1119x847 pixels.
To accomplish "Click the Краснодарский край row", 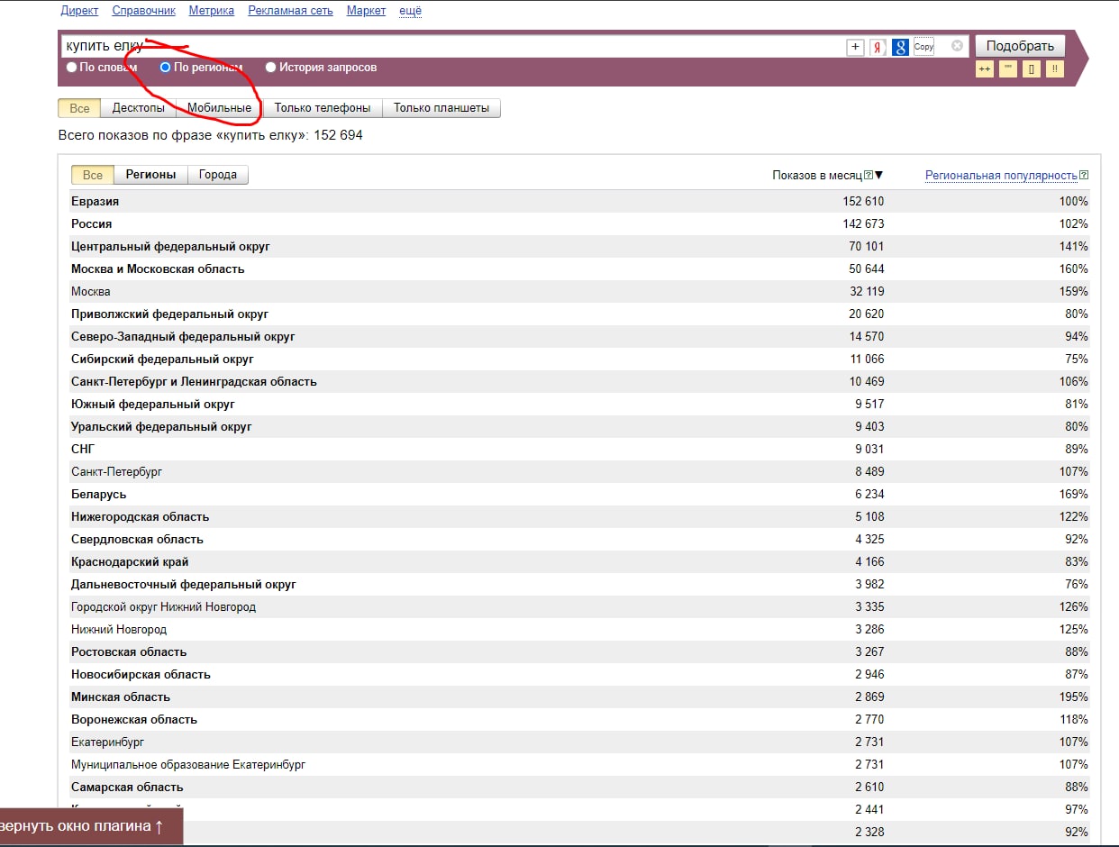I will [579, 561].
